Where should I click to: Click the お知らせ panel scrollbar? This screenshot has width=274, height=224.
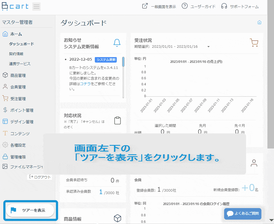click(x=123, y=78)
